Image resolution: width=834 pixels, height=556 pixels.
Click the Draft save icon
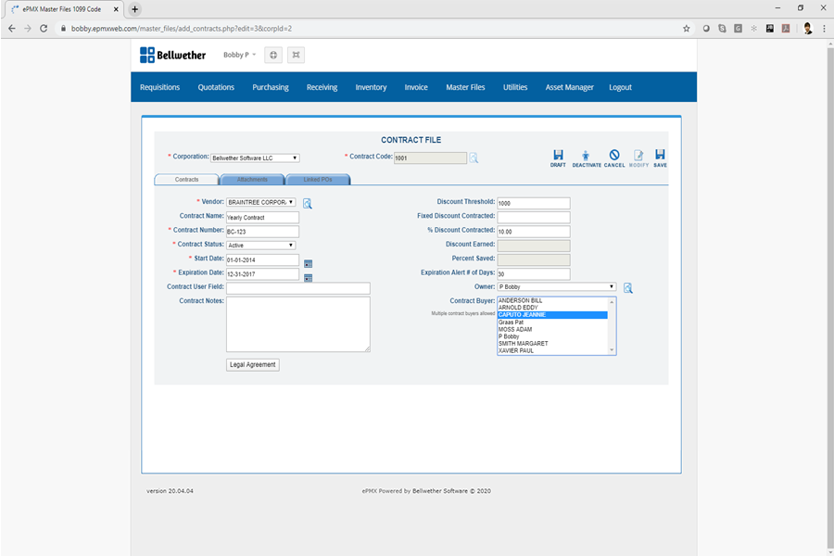point(558,158)
